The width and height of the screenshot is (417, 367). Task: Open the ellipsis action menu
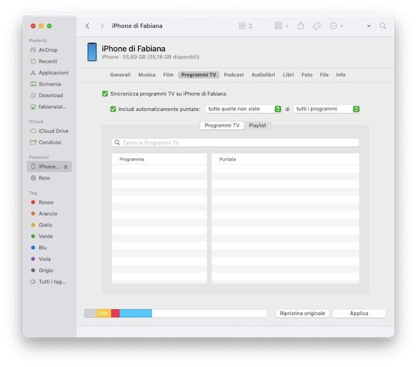[336, 26]
